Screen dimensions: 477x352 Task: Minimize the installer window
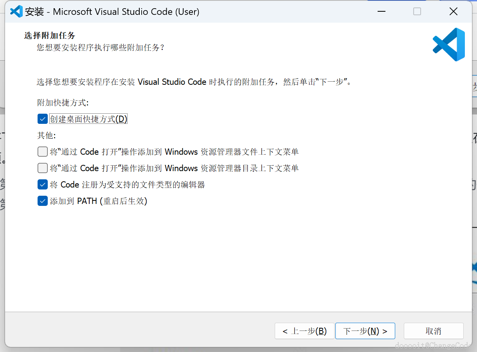[x=381, y=11]
